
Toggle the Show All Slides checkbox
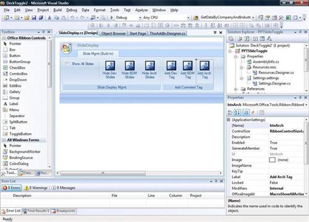[67, 64]
